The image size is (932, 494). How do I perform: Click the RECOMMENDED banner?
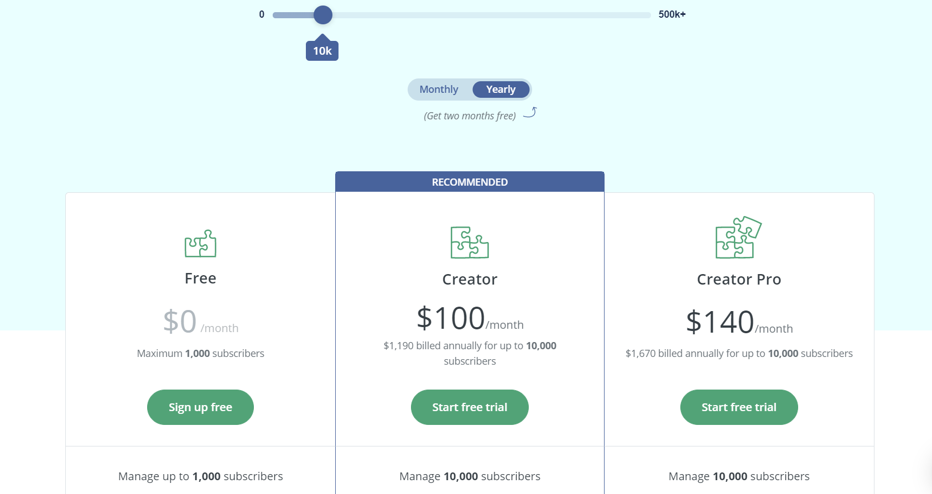(470, 182)
